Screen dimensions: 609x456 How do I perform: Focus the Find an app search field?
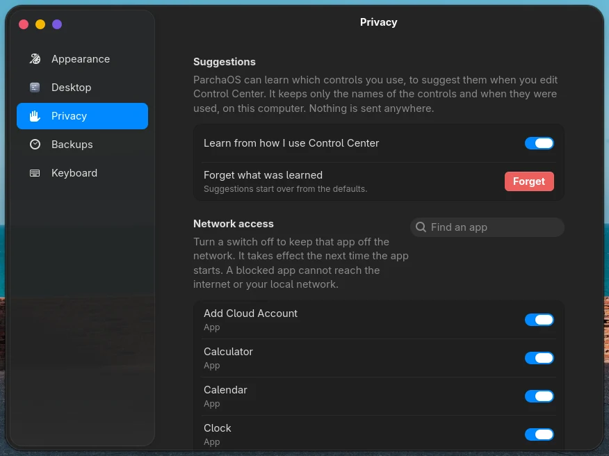tap(487, 227)
